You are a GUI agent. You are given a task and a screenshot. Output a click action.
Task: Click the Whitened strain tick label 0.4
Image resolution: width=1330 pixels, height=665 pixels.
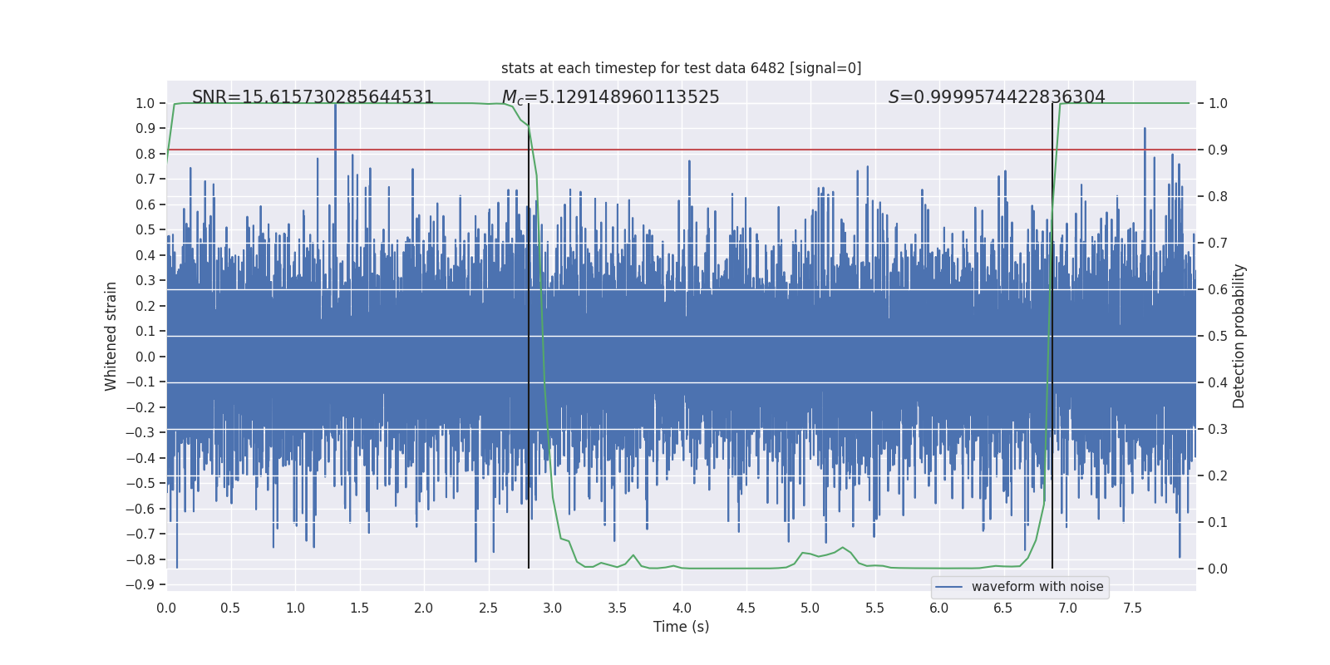(145, 255)
